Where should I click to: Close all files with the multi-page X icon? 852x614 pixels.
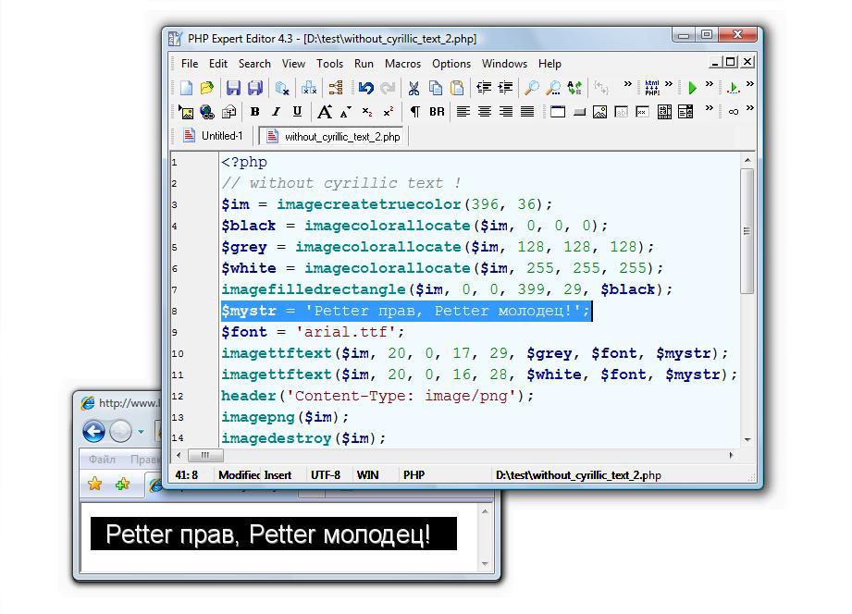[x=309, y=88]
